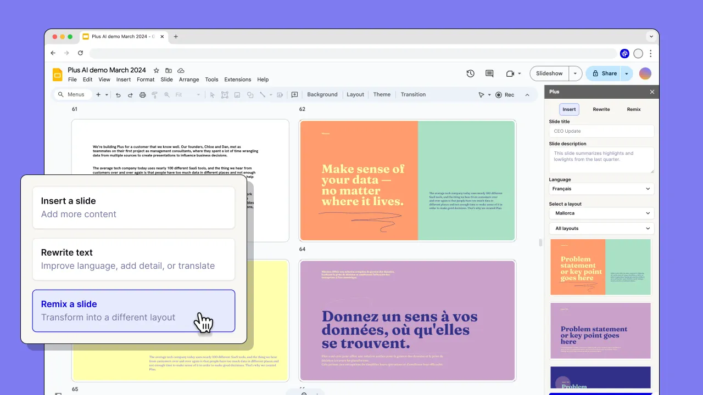Click the Print icon in toolbar

tap(143, 95)
